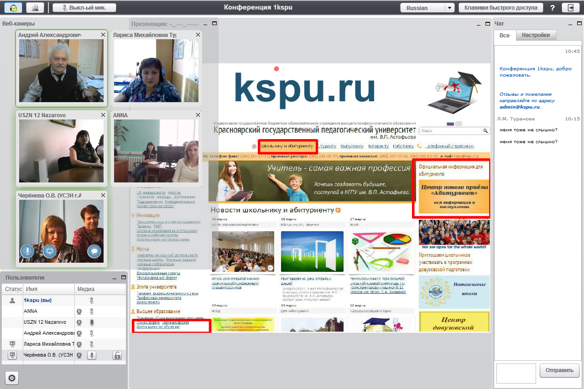Click muted mic icon in Андрей Александрович row
The height and width of the screenshot is (389, 584).
coord(92,333)
